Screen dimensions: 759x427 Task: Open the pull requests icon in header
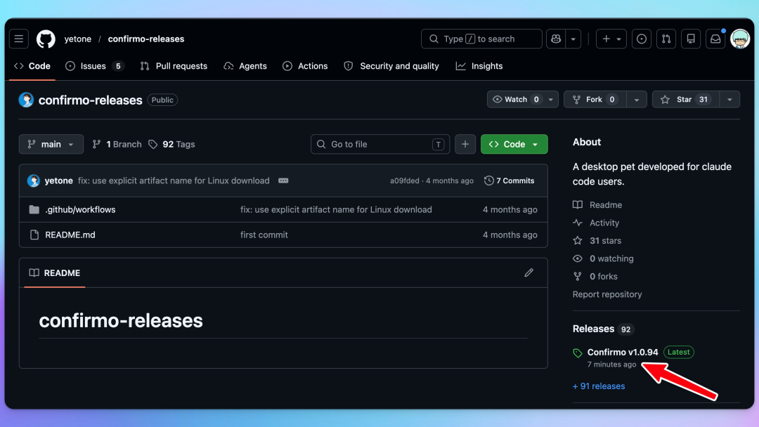point(666,39)
